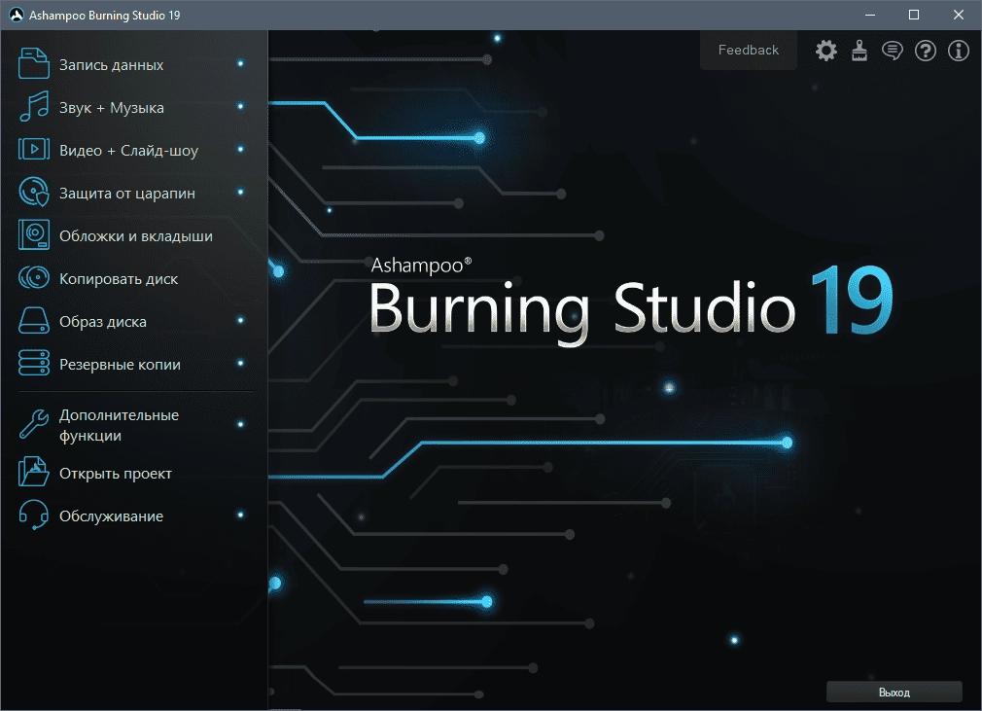Open help with the question mark icon
The width and height of the screenshot is (982, 711).
926,51
